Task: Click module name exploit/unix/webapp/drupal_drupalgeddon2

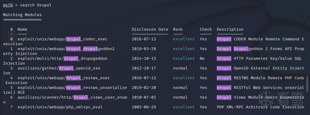Action: (66, 49)
